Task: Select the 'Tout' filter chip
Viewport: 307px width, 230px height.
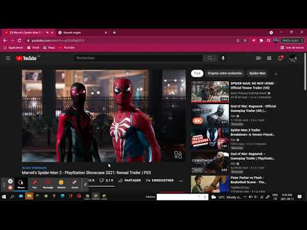Action: [197, 73]
